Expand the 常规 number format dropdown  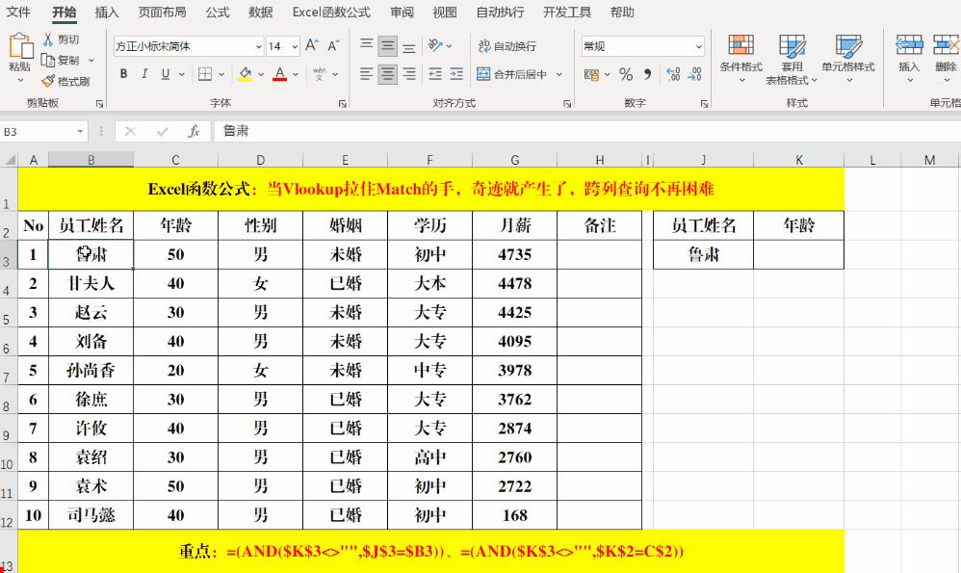pos(700,45)
